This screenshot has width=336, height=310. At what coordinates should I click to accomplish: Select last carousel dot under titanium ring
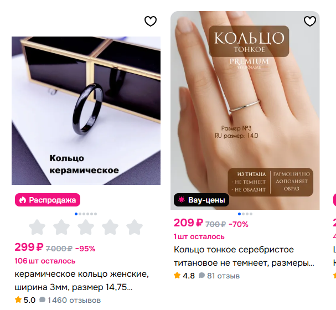point(251,214)
